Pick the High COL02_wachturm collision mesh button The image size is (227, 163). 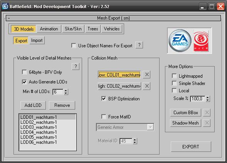pos(119,86)
